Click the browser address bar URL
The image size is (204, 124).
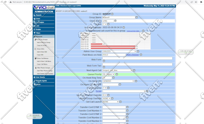(x=50, y=2)
